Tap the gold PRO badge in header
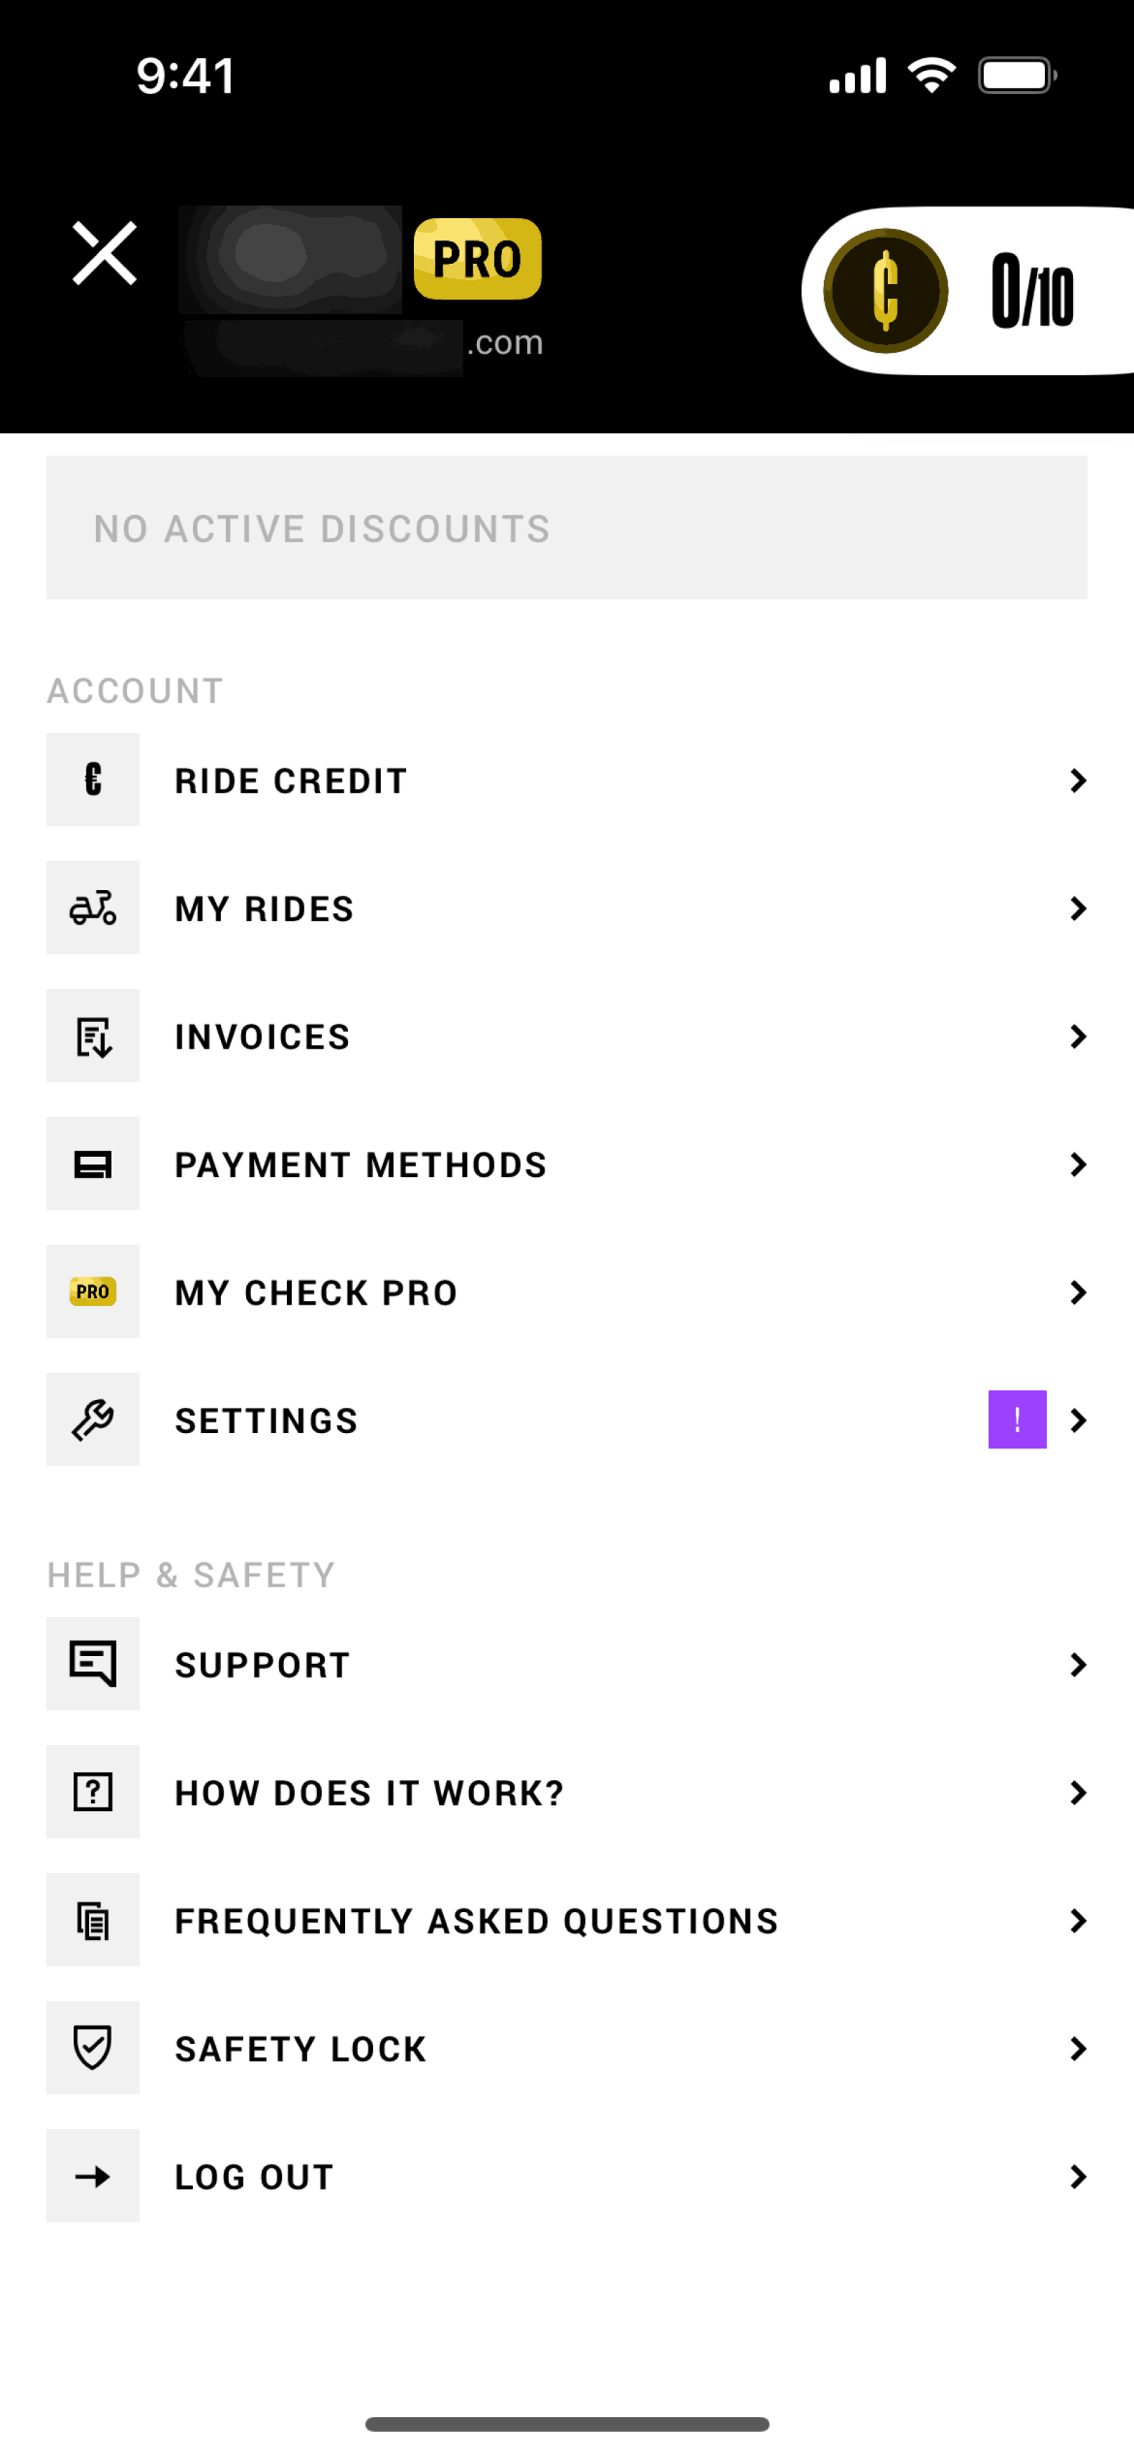 (477, 259)
